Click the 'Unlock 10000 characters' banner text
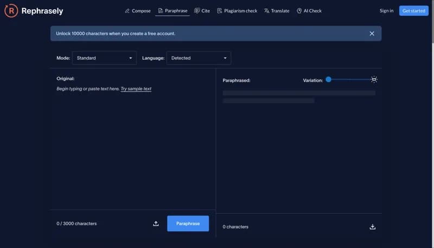Viewport: 434px width, 248px height. pyautogui.click(x=116, y=34)
